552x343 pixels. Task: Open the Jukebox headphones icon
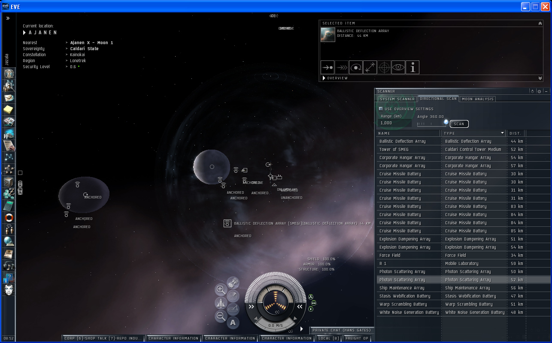pyautogui.click(x=9, y=266)
